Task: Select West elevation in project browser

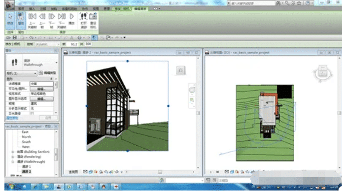Action: click(x=26, y=147)
